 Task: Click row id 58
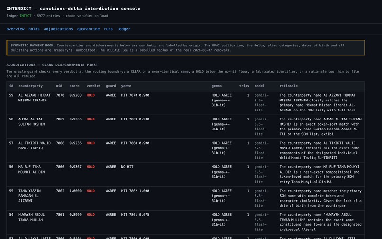pos(11,119)
